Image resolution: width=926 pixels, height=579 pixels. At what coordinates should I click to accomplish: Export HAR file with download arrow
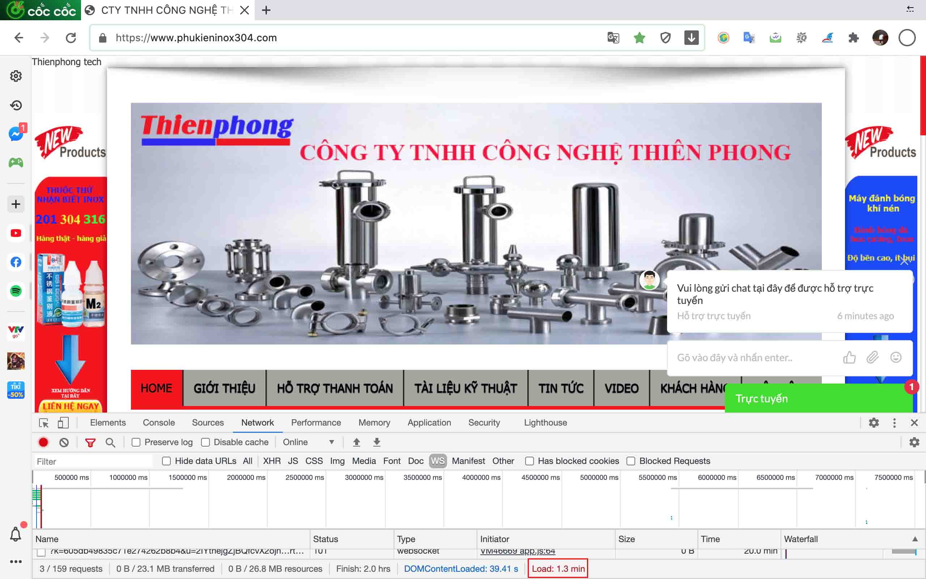click(x=377, y=442)
